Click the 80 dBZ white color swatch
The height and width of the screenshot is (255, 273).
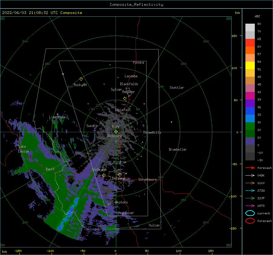coord(250,27)
